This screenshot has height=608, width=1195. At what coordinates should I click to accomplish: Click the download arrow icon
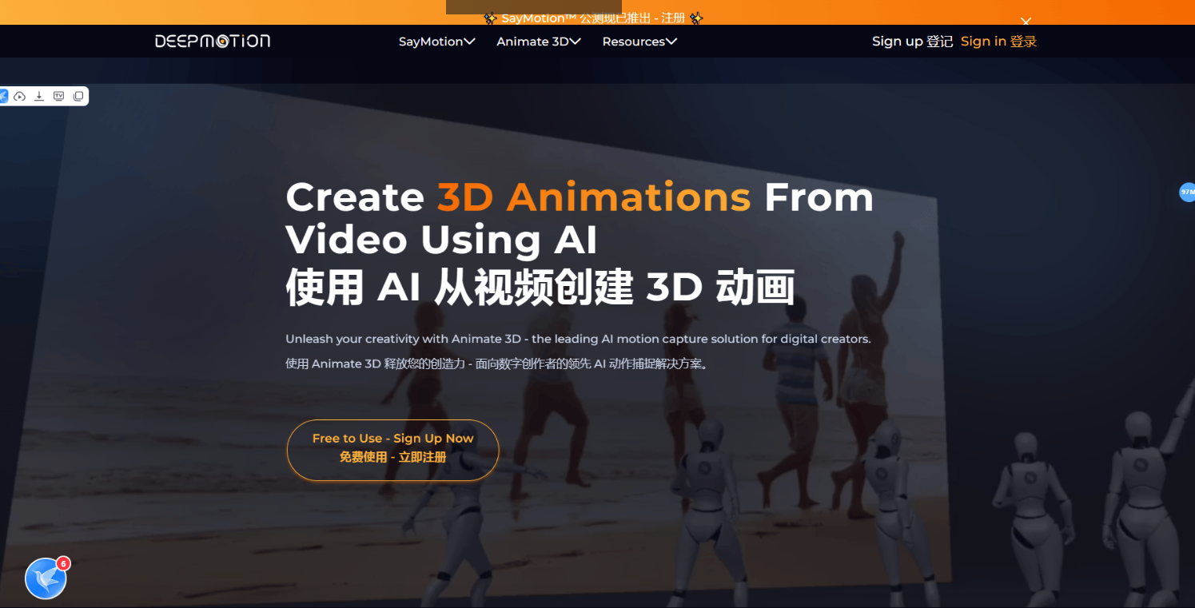[x=39, y=96]
